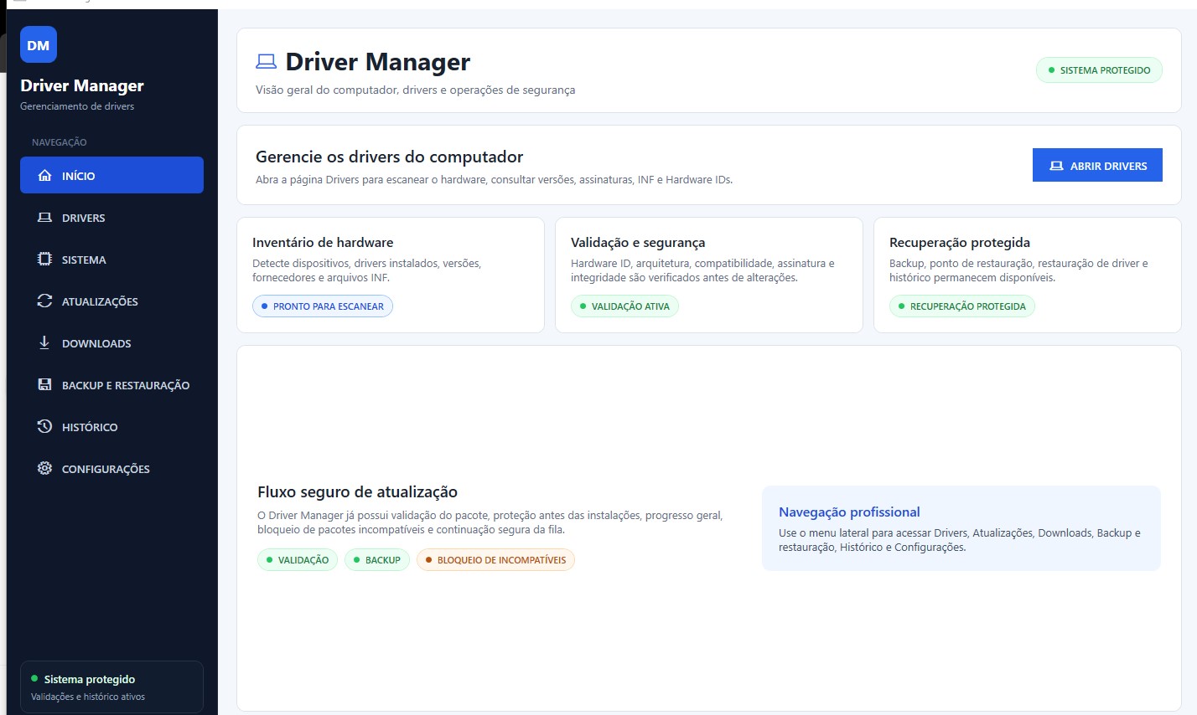Open the Histórico page
Screen dimensions: 1197x715
point(111,427)
